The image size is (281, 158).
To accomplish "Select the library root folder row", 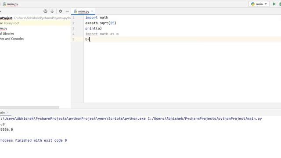I will click(35, 23).
